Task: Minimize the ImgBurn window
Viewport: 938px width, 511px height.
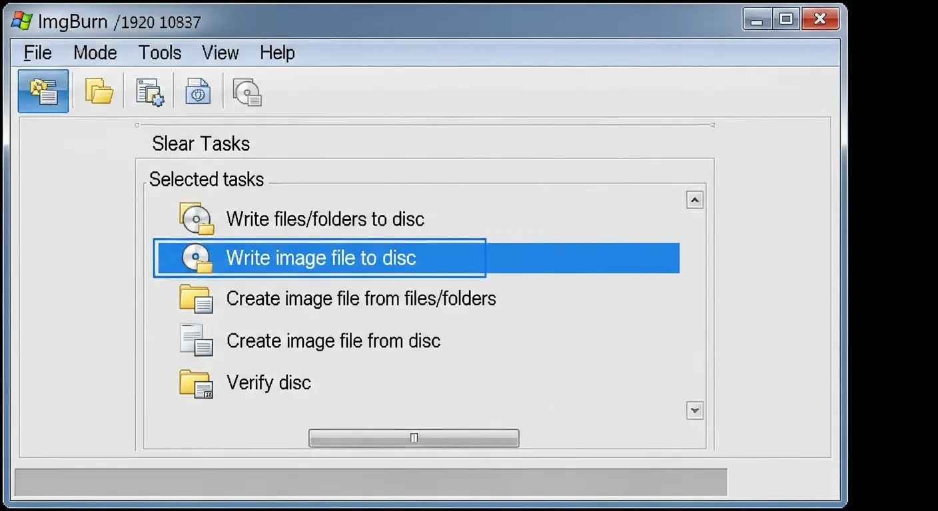Action: coord(757,19)
